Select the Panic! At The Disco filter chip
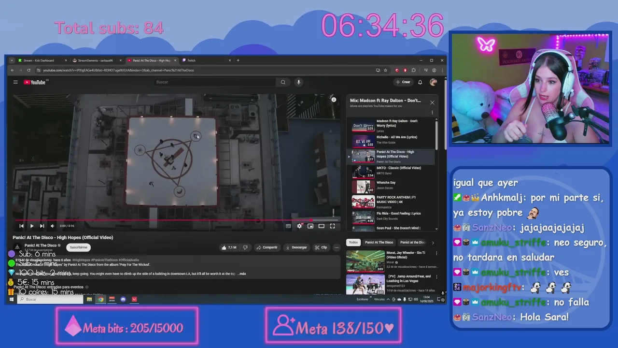 pos(379,242)
